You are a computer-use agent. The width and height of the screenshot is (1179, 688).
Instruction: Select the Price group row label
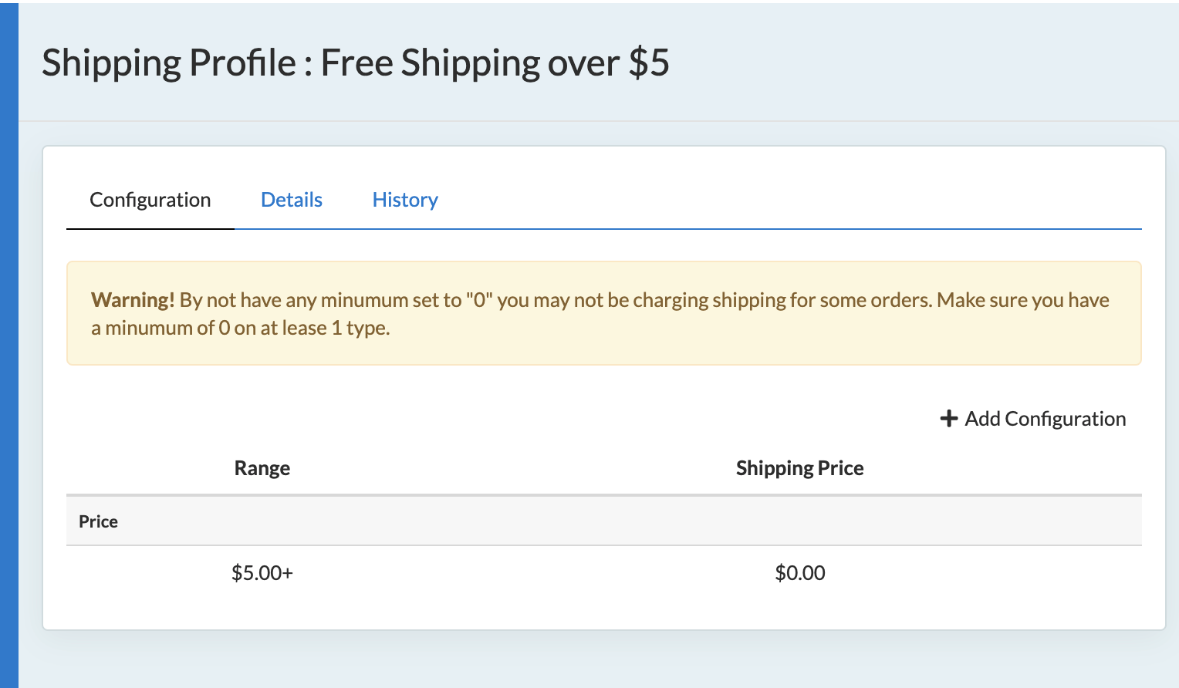coord(98,521)
